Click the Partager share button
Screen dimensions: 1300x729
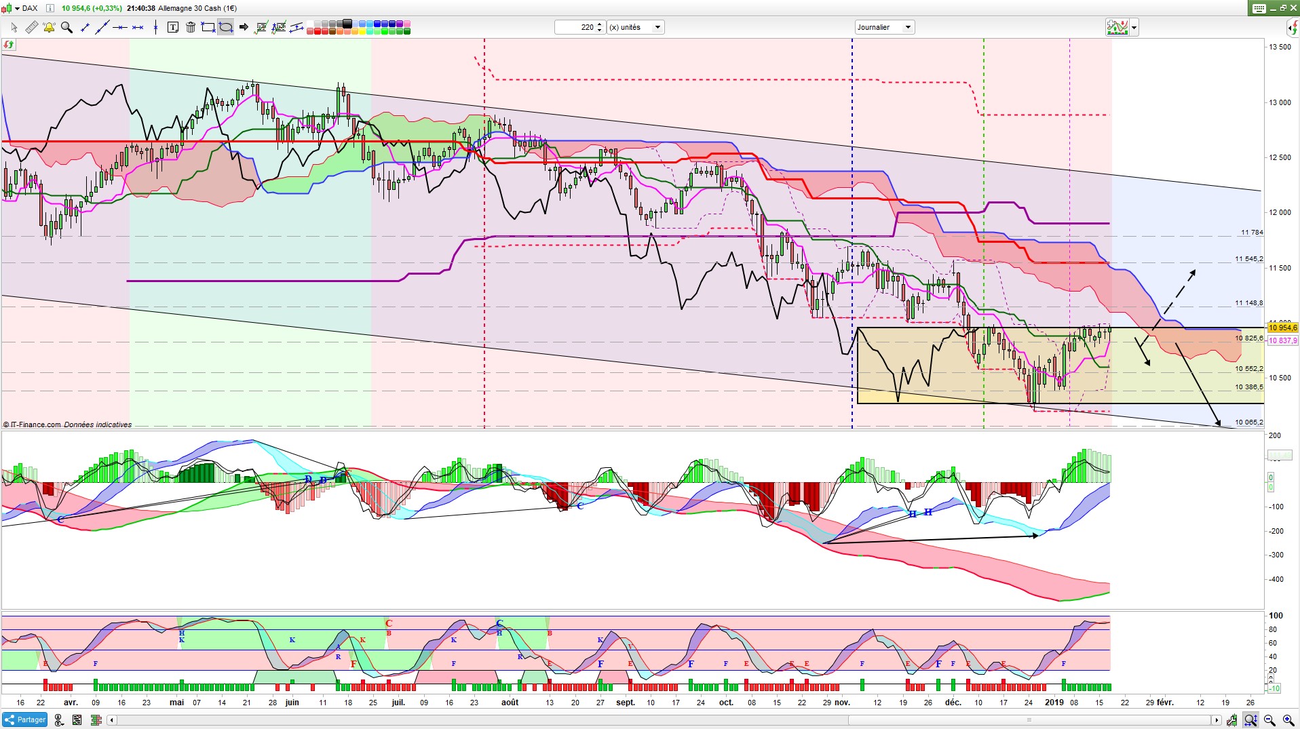click(25, 720)
